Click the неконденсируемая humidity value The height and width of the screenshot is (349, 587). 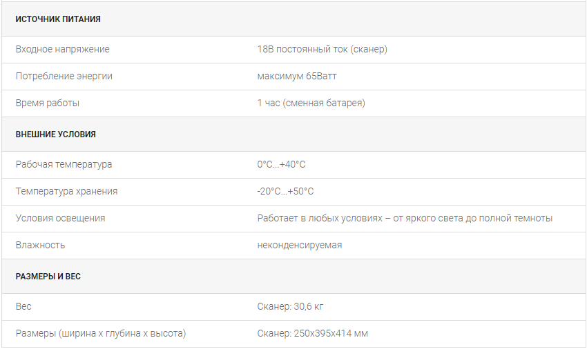(x=300, y=246)
